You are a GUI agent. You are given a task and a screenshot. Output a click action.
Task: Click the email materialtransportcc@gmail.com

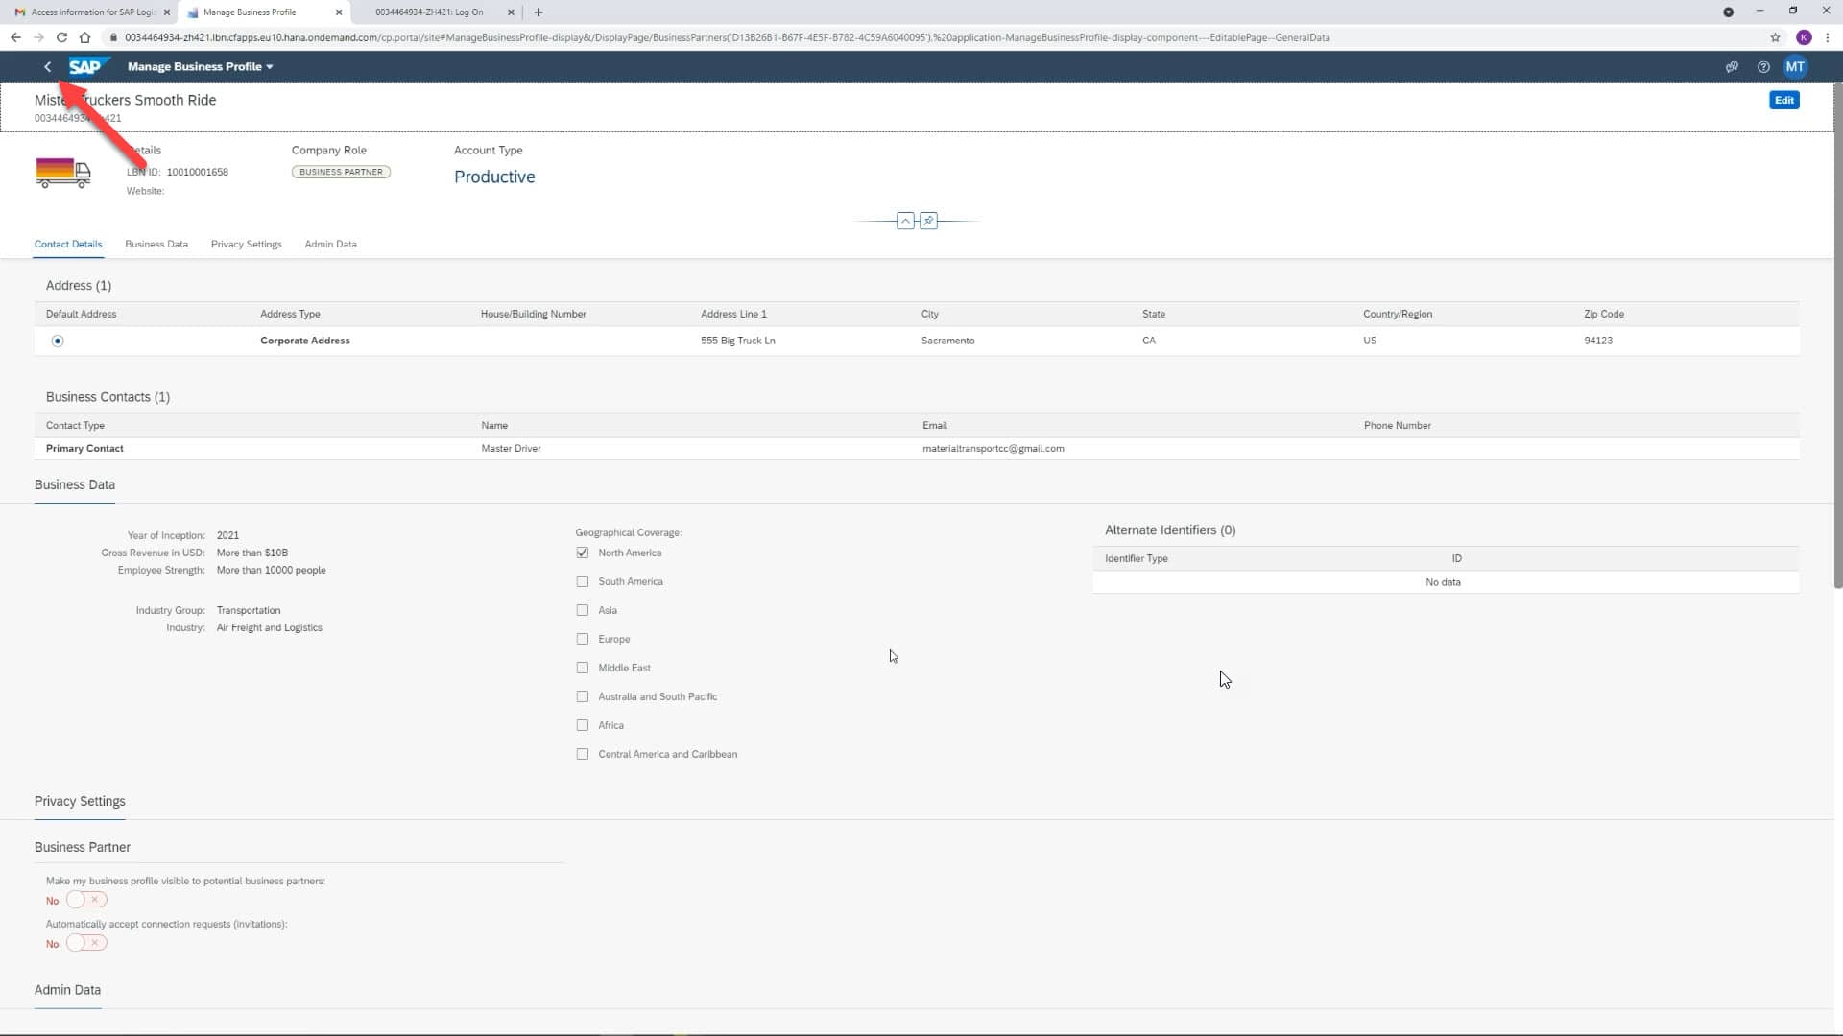[993, 449]
